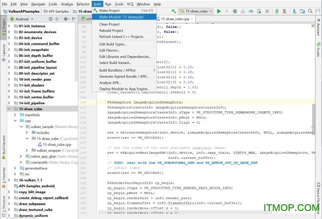Image resolution: width=322 pixels, height=219 pixels.
Task: Click the grey Stop square icon
Action: (267, 11)
